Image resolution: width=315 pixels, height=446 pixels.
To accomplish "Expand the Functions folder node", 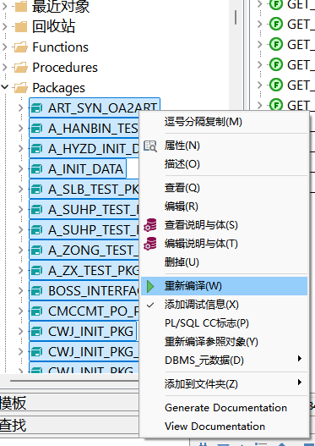I will (x=4, y=47).
